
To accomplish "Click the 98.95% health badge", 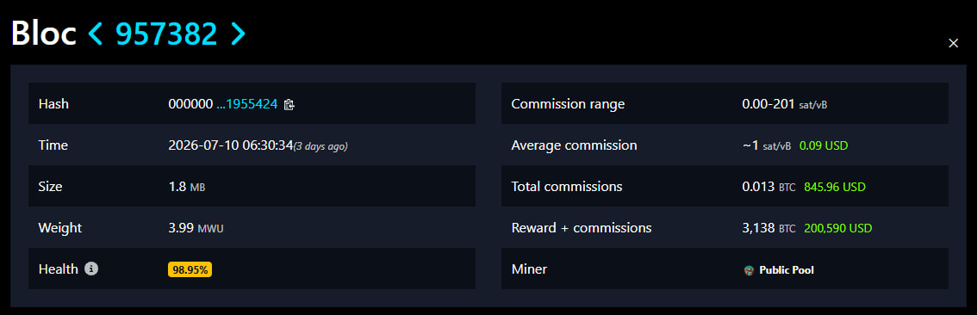I will click(x=190, y=269).
